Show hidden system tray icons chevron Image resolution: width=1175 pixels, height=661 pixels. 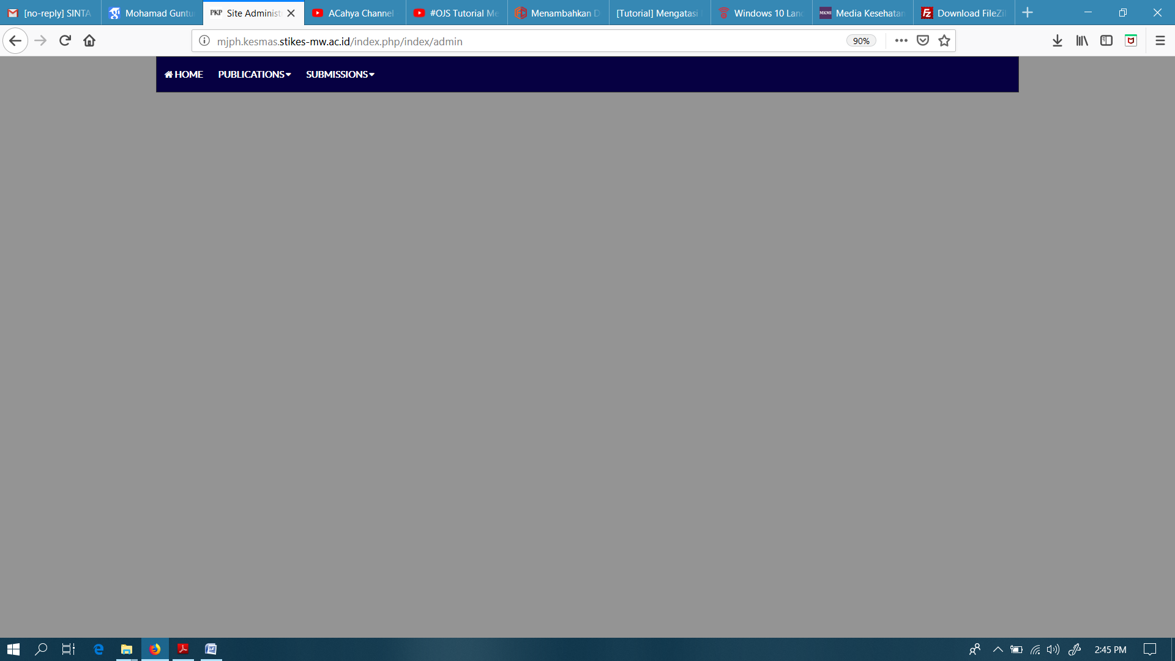998,649
